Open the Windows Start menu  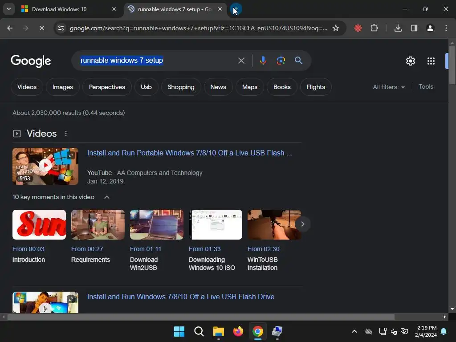(179, 331)
